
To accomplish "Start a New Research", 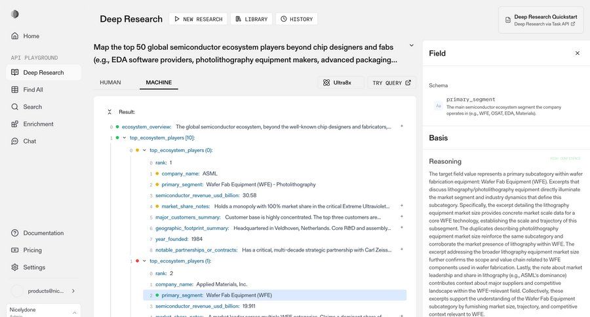I will 198,19.
